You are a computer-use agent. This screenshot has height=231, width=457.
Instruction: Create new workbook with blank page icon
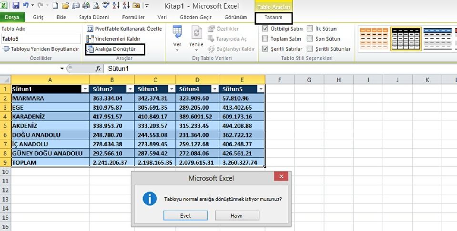pyautogui.click(x=55, y=5)
